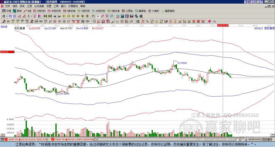Click the 22.5500 high price label
Image resolution: width=275 pixels, height=147 pixels.
tap(182, 63)
